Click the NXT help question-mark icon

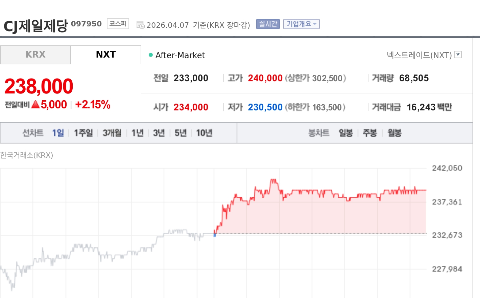[458, 55]
